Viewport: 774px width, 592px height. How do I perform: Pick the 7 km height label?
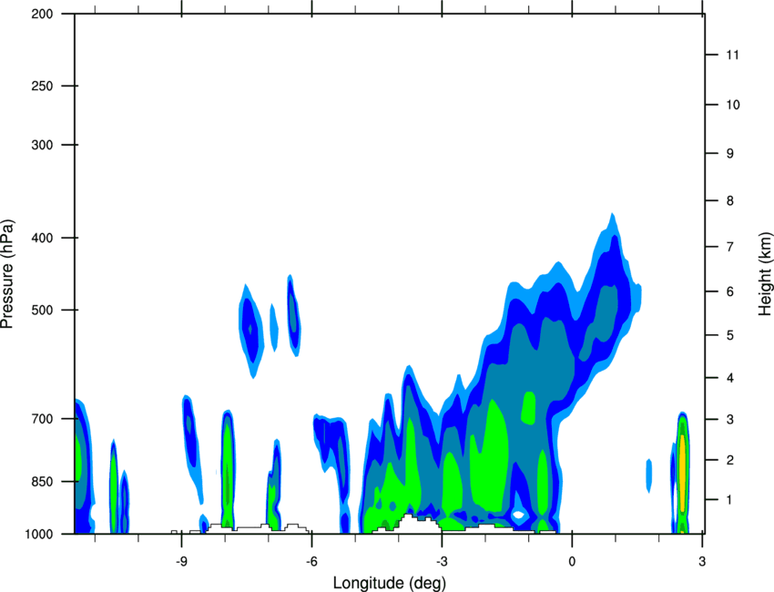730,247
